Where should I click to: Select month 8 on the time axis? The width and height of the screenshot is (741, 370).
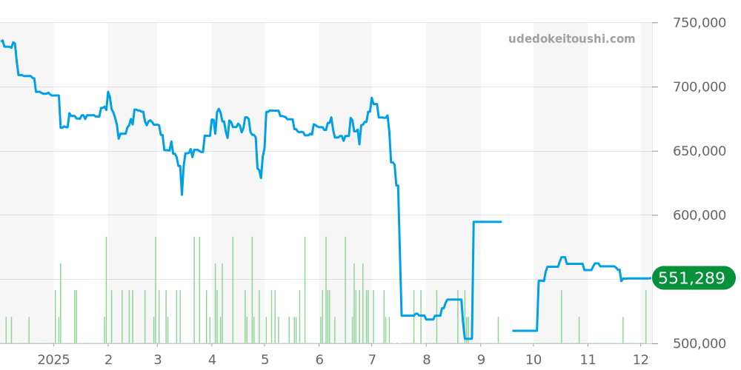click(426, 360)
